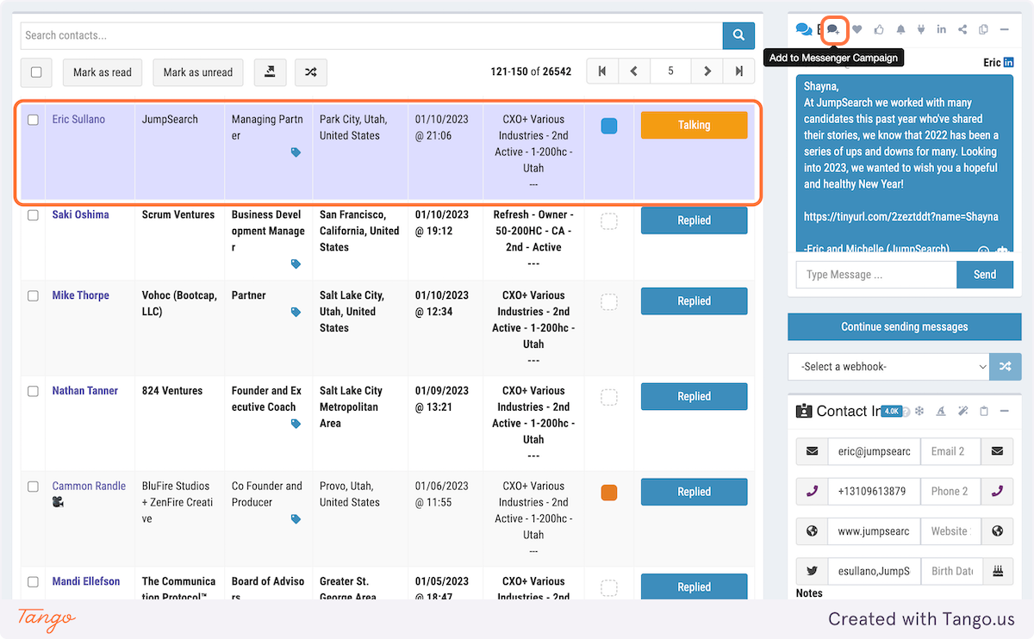Click Continue sending messages button
Image resolution: width=1034 pixels, height=639 pixels.
coord(905,326)
